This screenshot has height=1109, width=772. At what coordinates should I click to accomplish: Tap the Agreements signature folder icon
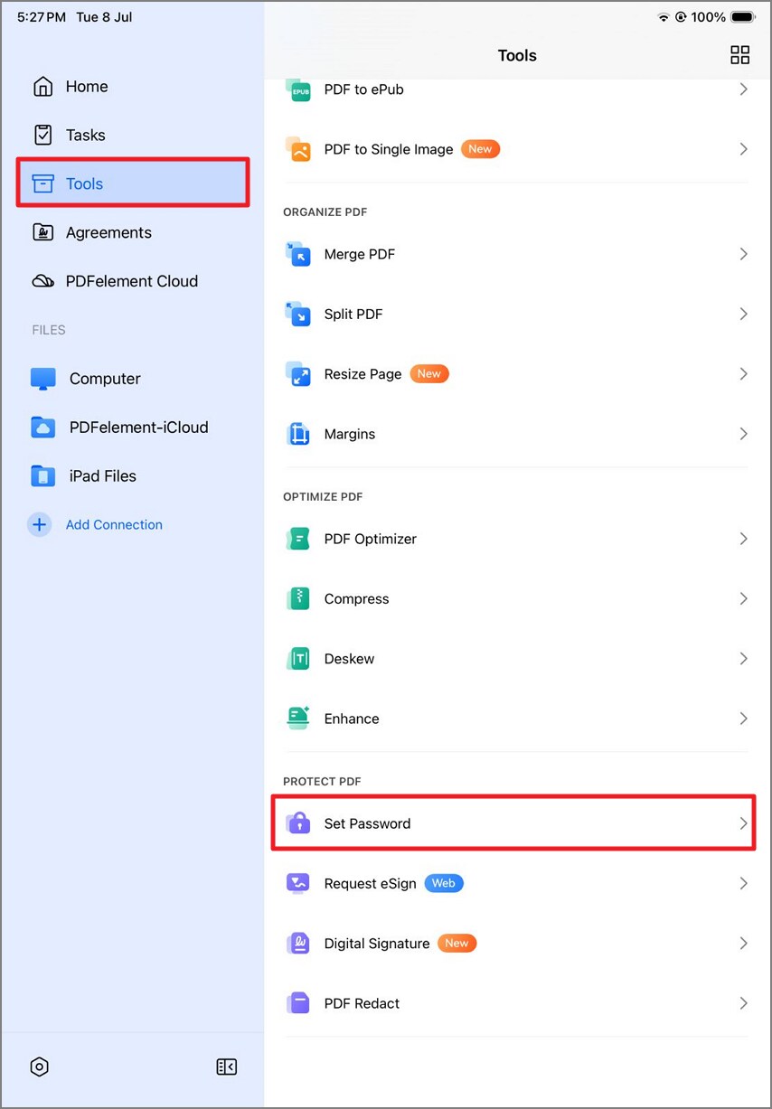pyautogui.click(x=42, y=232)
